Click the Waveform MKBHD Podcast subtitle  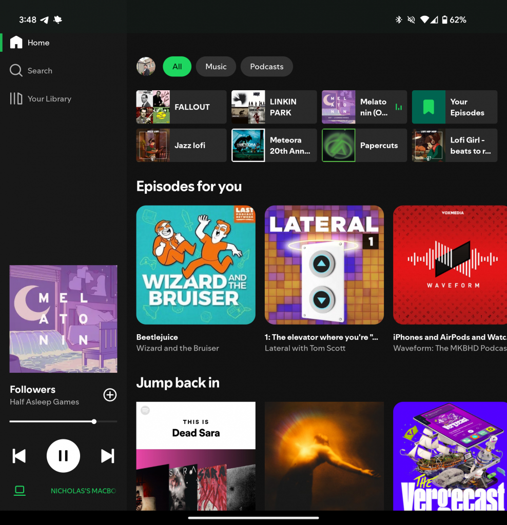pyautogui.click(x=450, y=348)
